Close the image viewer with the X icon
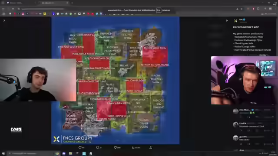 pyautogui.click(x=4, y=20)
